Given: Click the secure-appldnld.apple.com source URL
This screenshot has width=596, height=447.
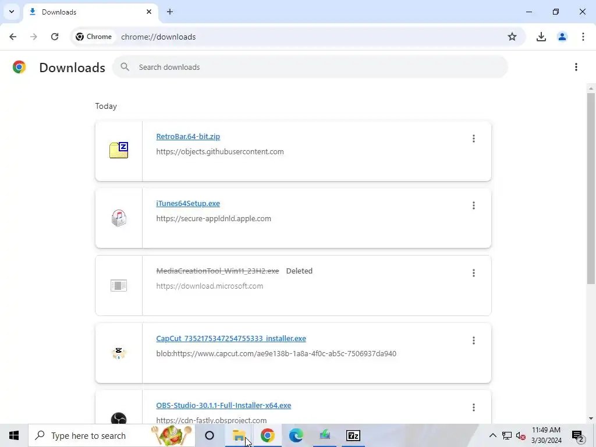Looking at the screenshot, I should pos(214,219).
